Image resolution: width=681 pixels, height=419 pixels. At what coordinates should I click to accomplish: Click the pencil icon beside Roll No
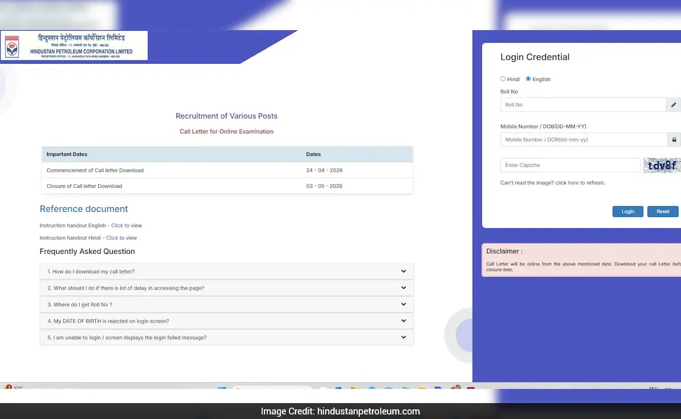point(673,105)
